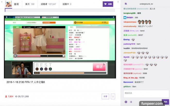Viewport: 170px width, 106px height.
Task: Click the 分享 share button
Action: coord(105,96)
